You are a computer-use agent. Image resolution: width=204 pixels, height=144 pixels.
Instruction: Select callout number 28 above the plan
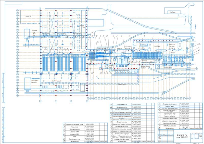(x=92, y=33)
